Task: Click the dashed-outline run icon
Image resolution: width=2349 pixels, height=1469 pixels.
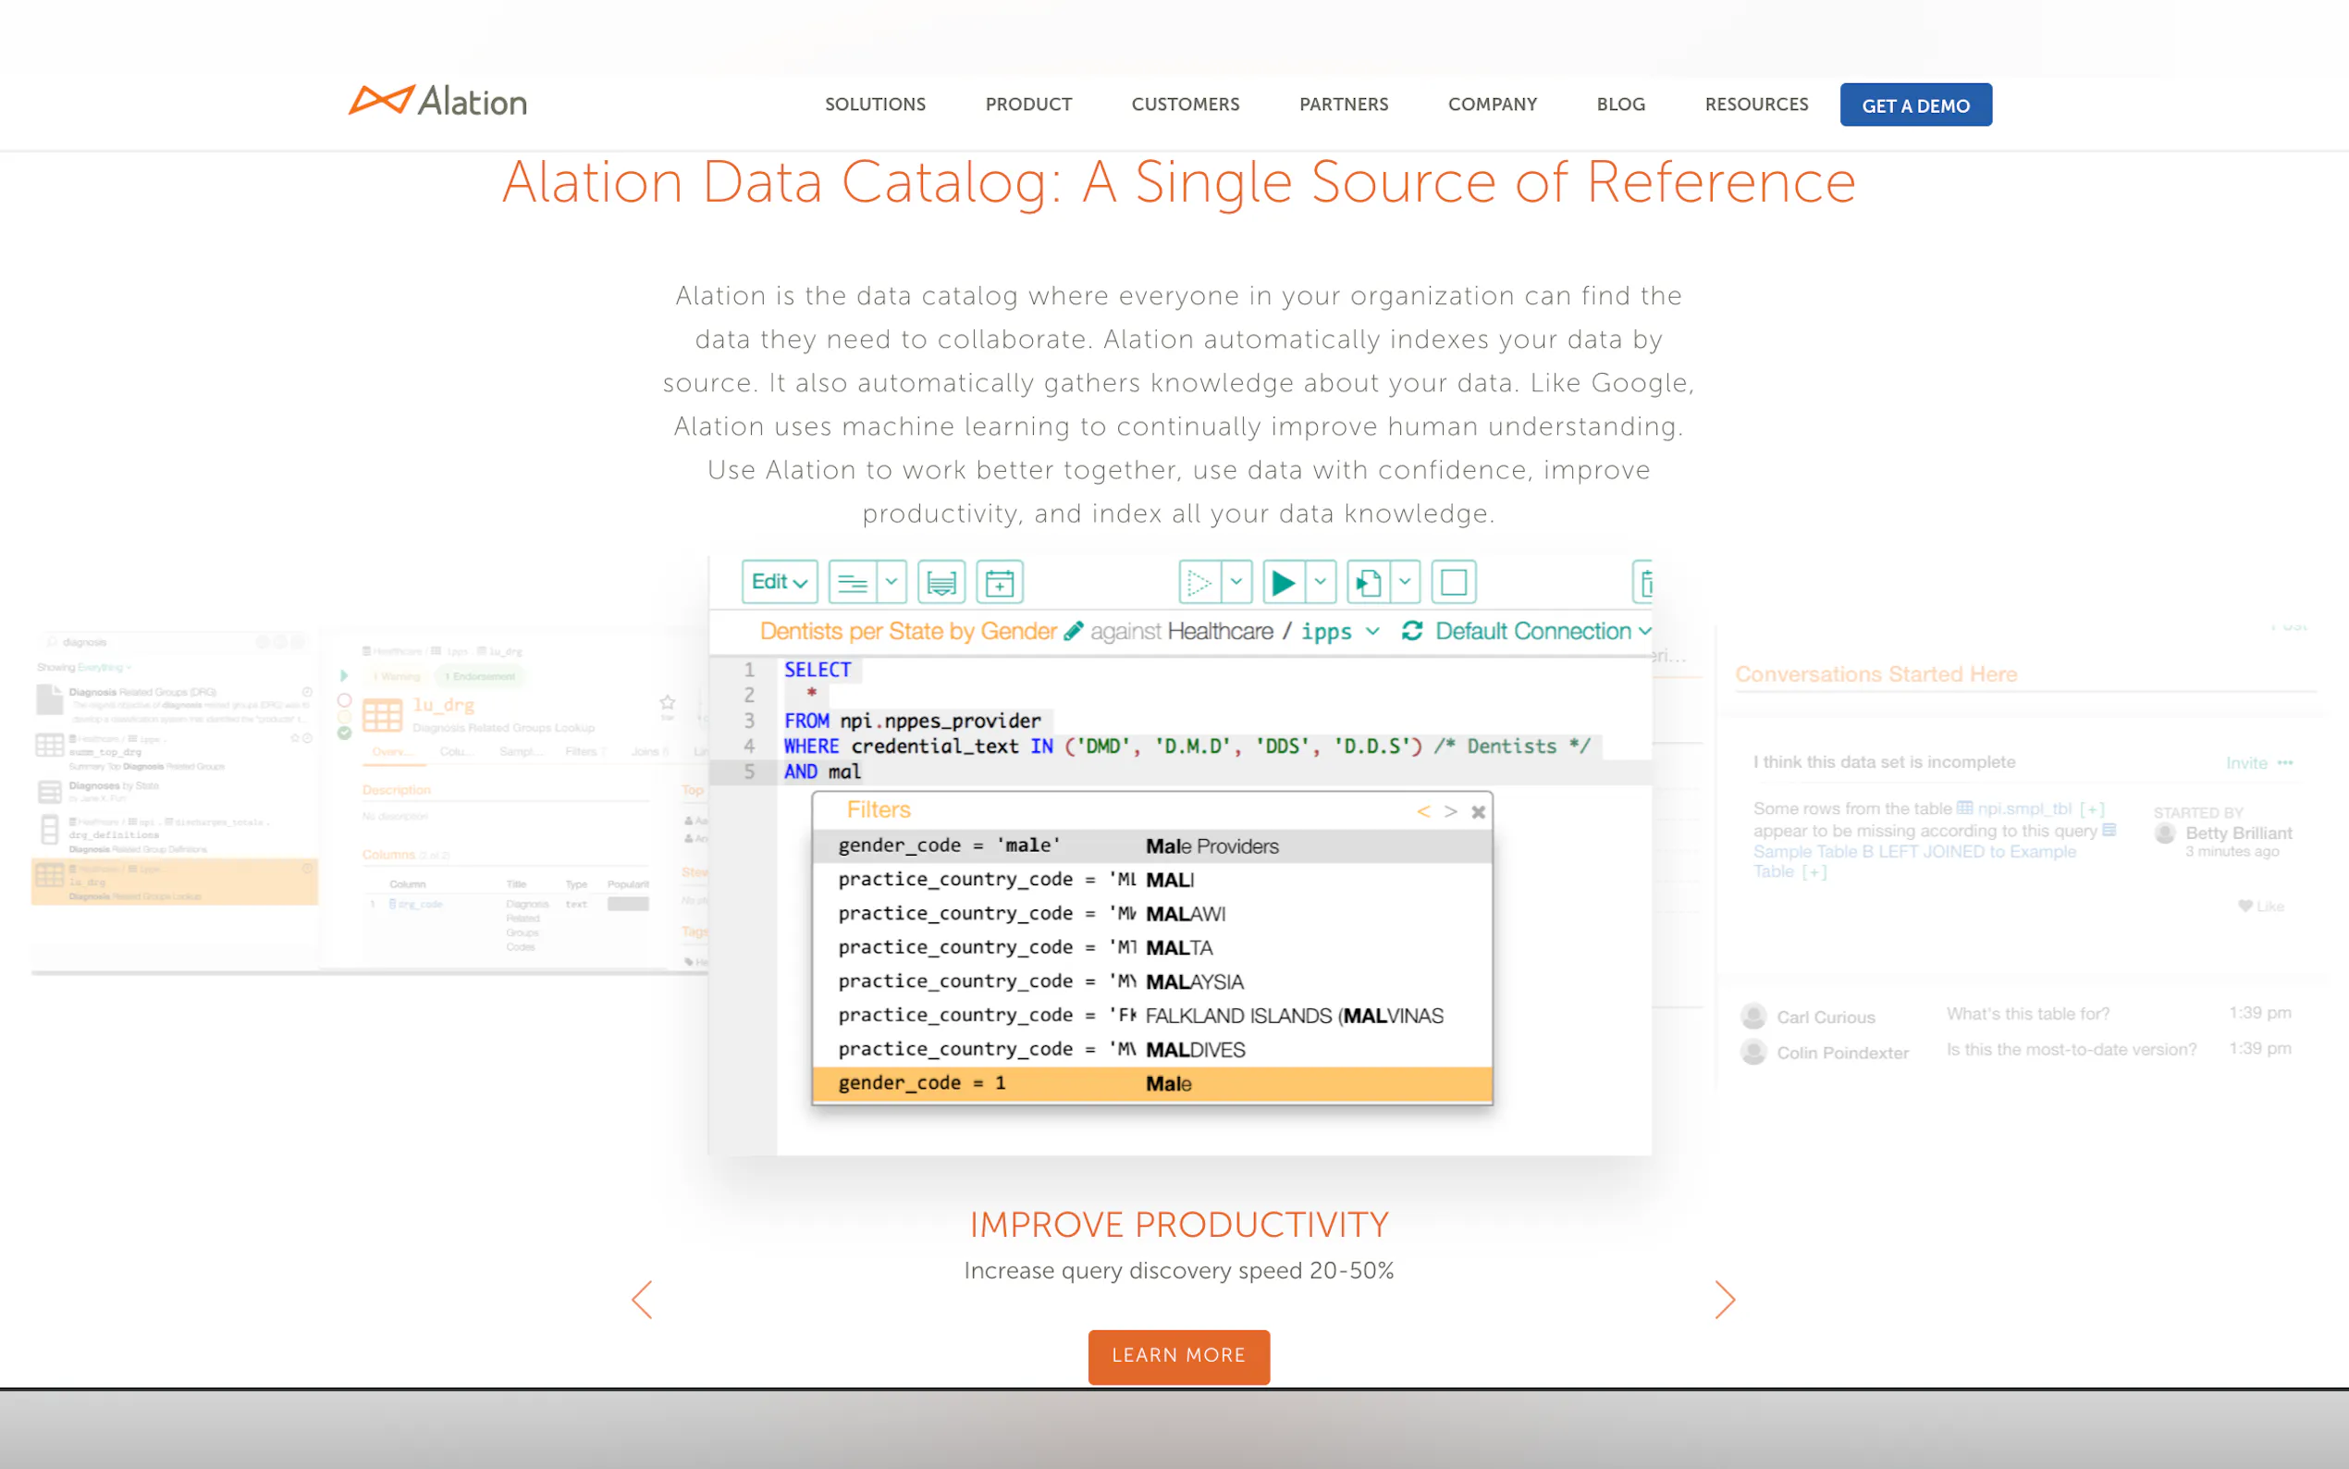Action: pos(1199,583)
